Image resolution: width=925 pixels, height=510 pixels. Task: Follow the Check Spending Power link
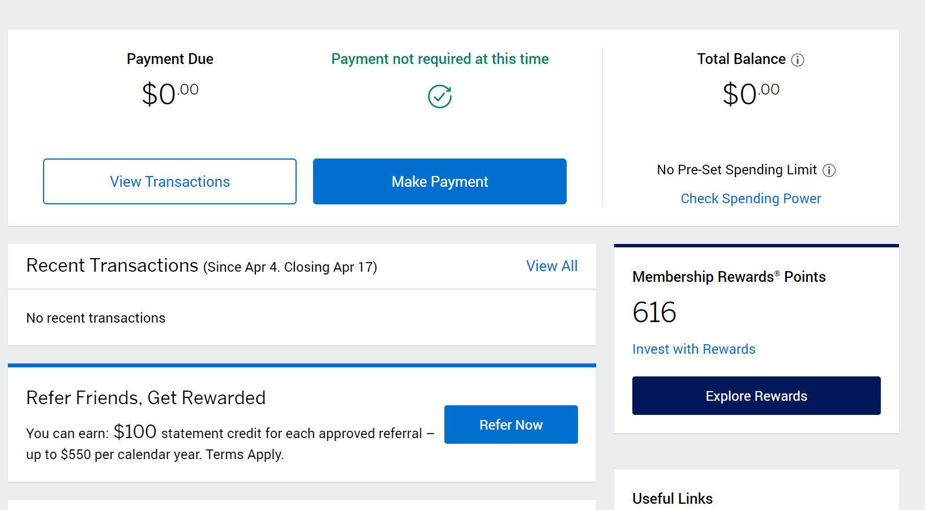pyautogui.click(x=751, y=199)
